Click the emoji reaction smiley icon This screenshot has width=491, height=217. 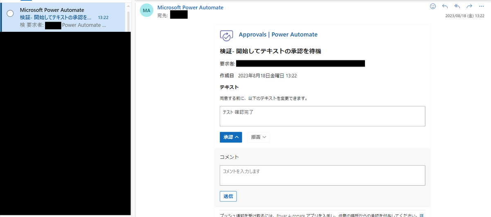pyautogui.click(x=433, y=6)
